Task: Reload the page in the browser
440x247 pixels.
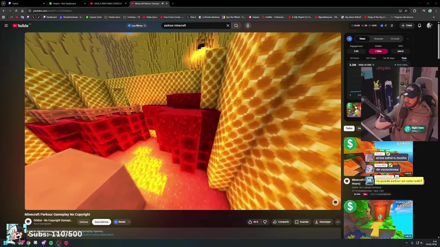Action: point(16,11)
